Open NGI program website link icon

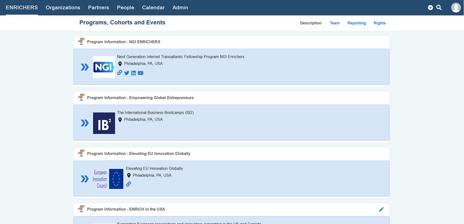[120, 73]
